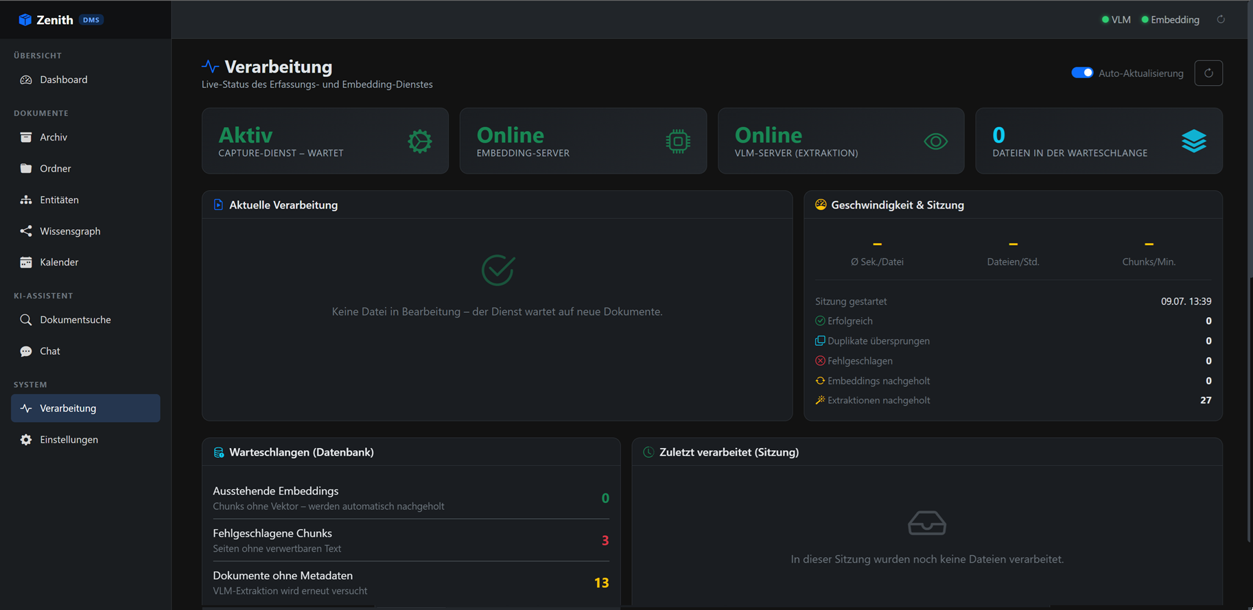Click the database icon beside Warteschlangen

[x=218, y=452]
